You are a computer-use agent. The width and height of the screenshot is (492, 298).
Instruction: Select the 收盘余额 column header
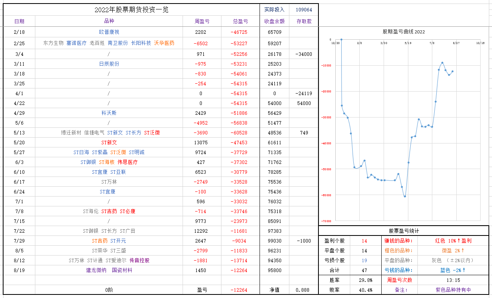click(274, 22)
